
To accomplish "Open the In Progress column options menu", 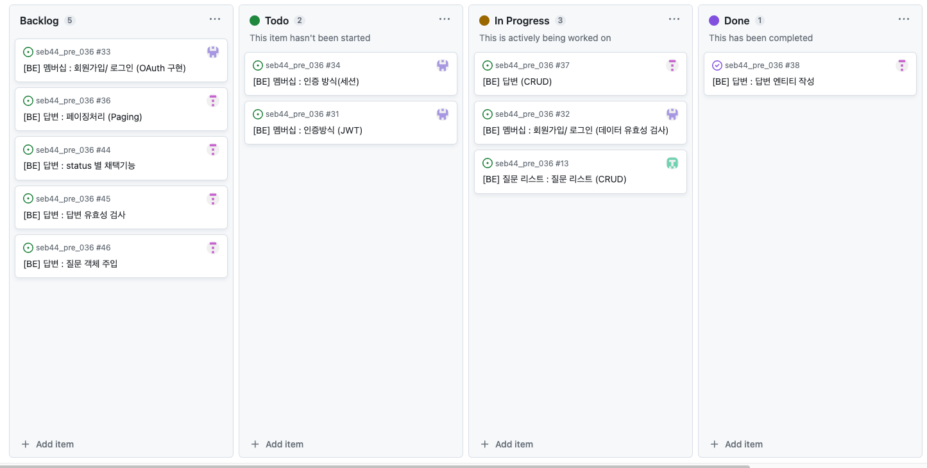I will (674, 19).
